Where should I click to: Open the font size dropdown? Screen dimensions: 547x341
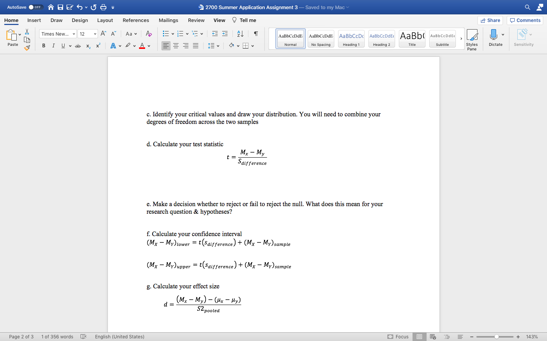coord(88,34)
